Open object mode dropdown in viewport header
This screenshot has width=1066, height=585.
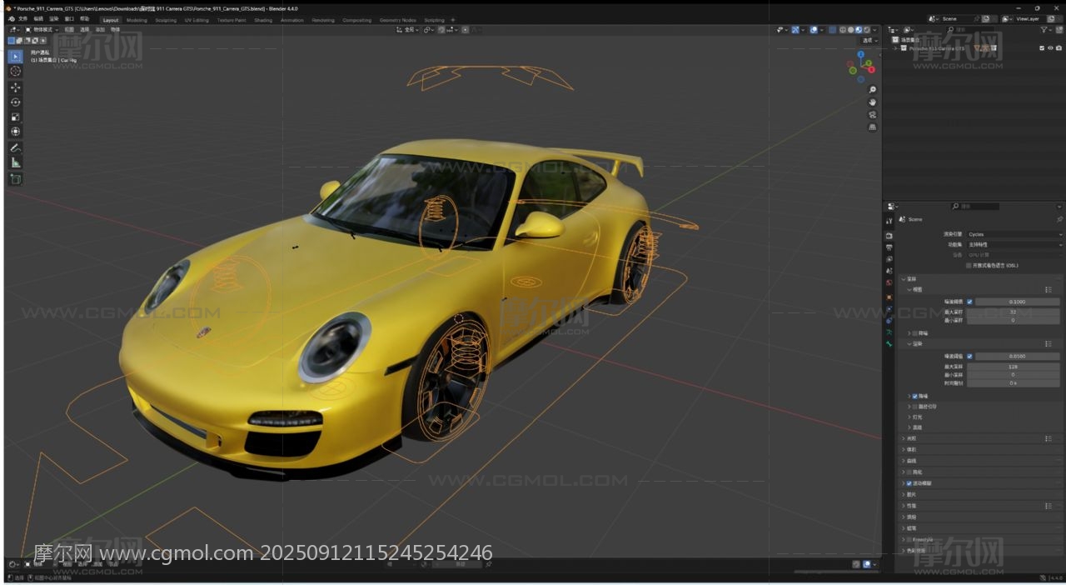(x=41, y=29)
